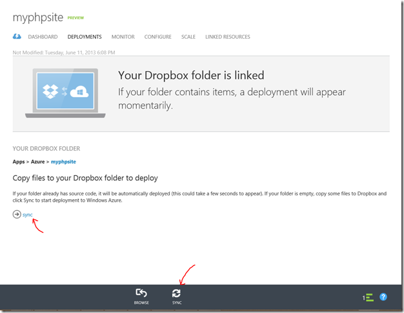Click 'Your Dropbox folder is linked' heading
404x313 pixels.
point(191,76)
